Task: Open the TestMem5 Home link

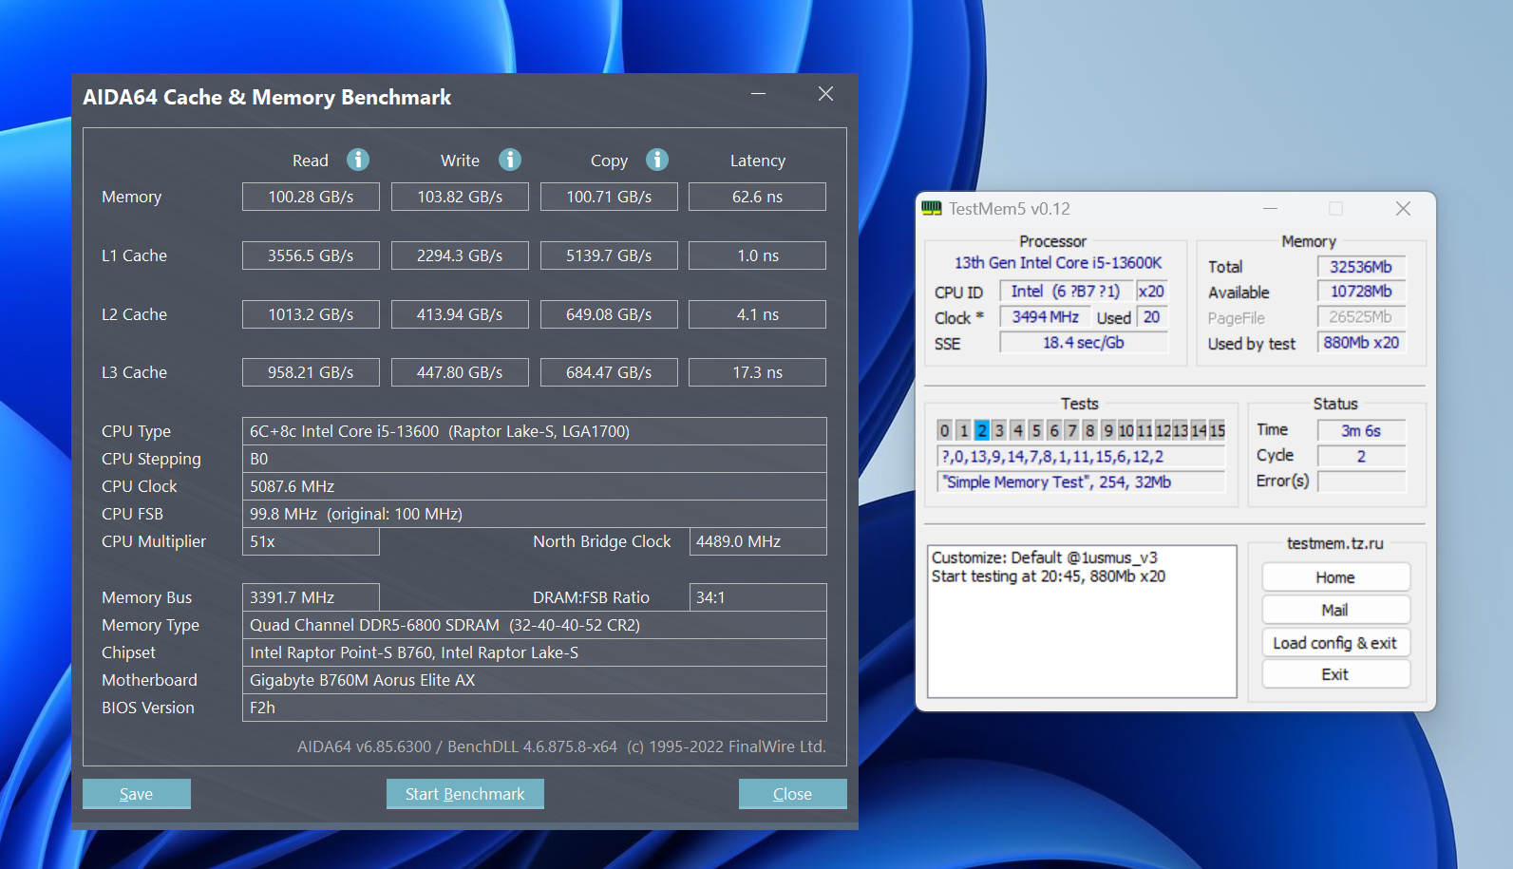Action: point(1334,577)
